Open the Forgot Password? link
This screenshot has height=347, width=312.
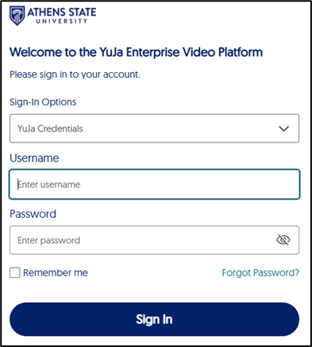point(260,273)
